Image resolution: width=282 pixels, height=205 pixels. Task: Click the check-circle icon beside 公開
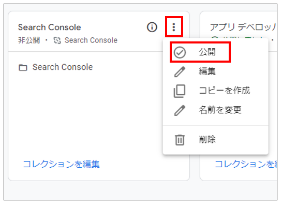point(180,52)
